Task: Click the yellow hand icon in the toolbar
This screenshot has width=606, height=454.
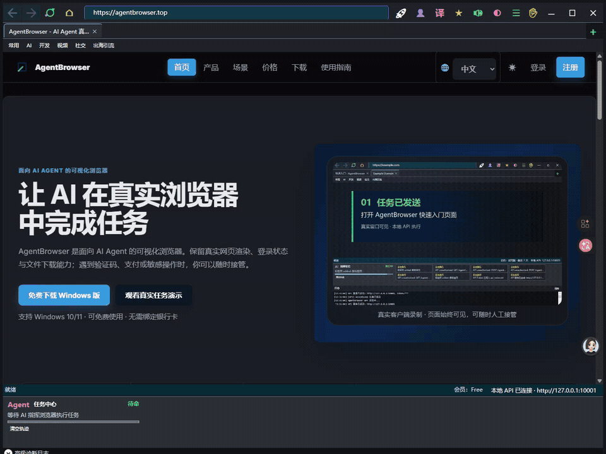Action: point(533,13)
